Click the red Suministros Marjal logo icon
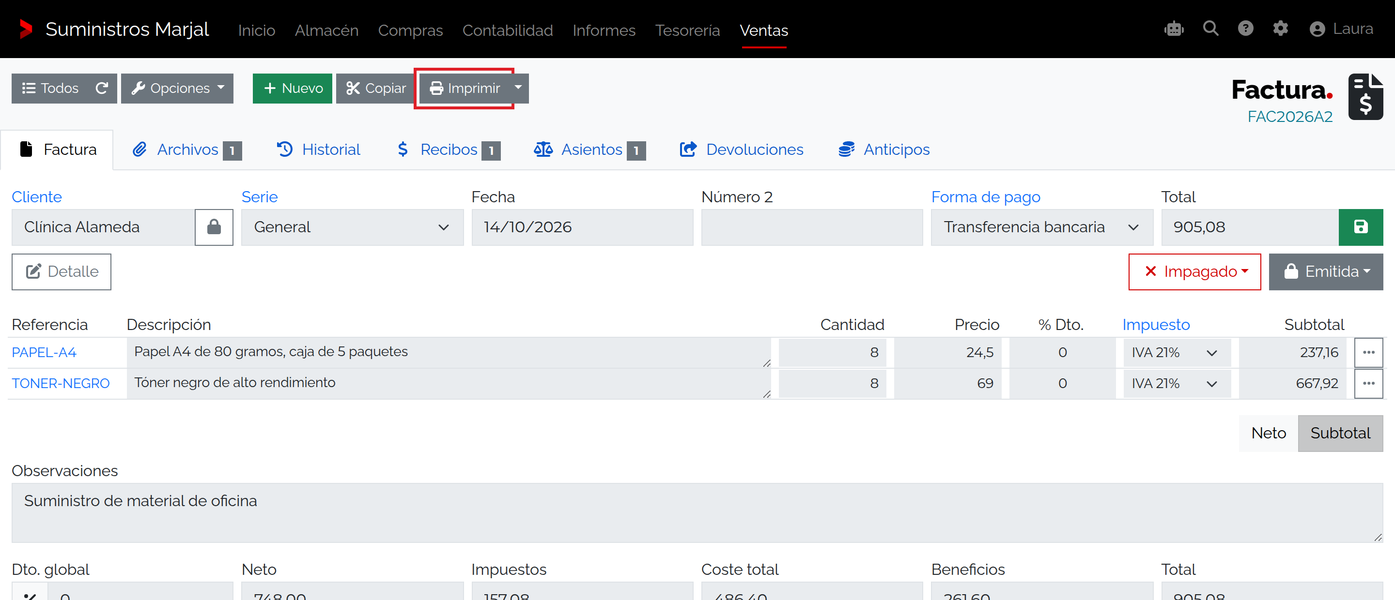Viewport: 1395px width, 600px height. [x=26, y=29]
